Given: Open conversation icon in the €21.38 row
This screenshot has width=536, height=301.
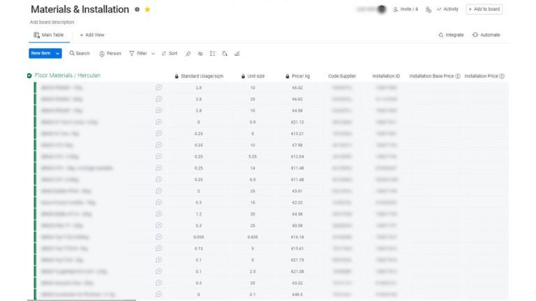Looking at the screenshot, I should click(x=158, y=271).
